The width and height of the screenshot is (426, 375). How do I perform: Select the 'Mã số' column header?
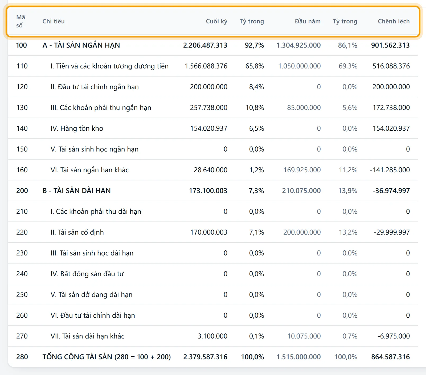pyautogui.click(x=21, y=21)
